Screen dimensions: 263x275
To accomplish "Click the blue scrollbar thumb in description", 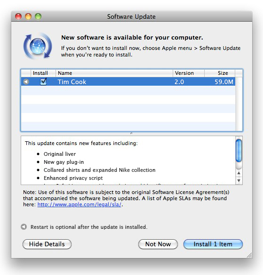I will [239, 151].
